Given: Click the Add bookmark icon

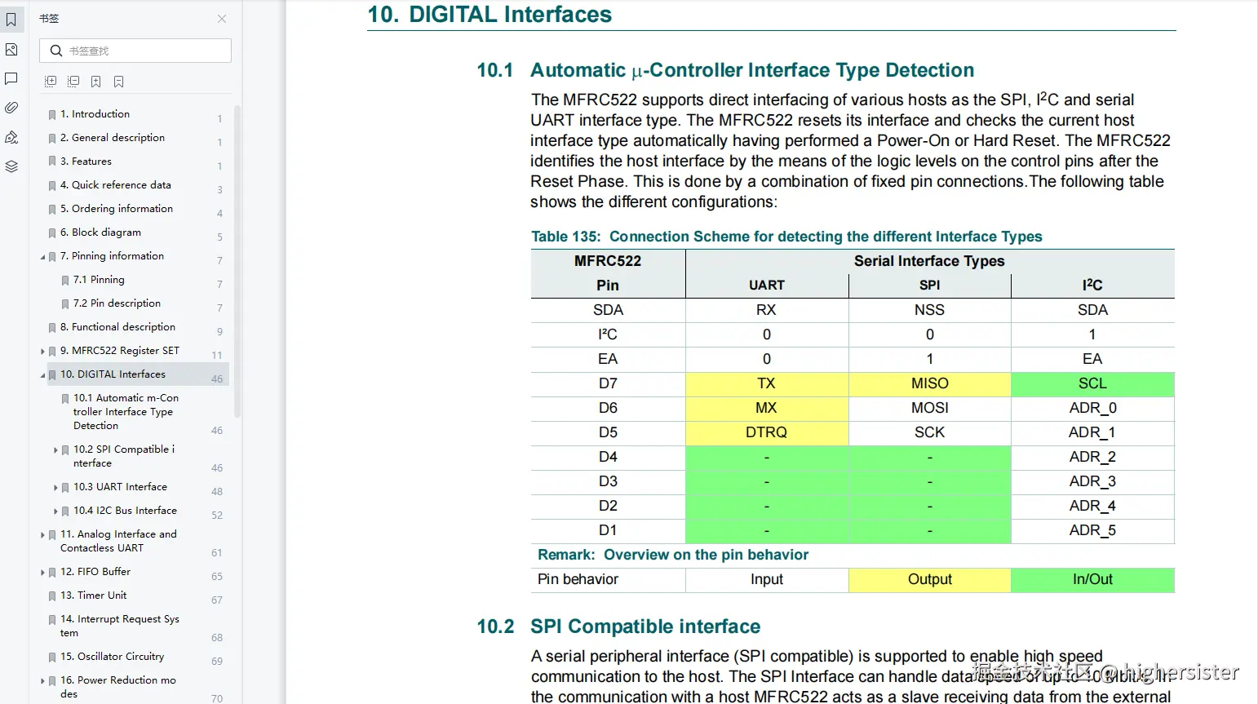Looking at the screenshot, I should (96, 82).
